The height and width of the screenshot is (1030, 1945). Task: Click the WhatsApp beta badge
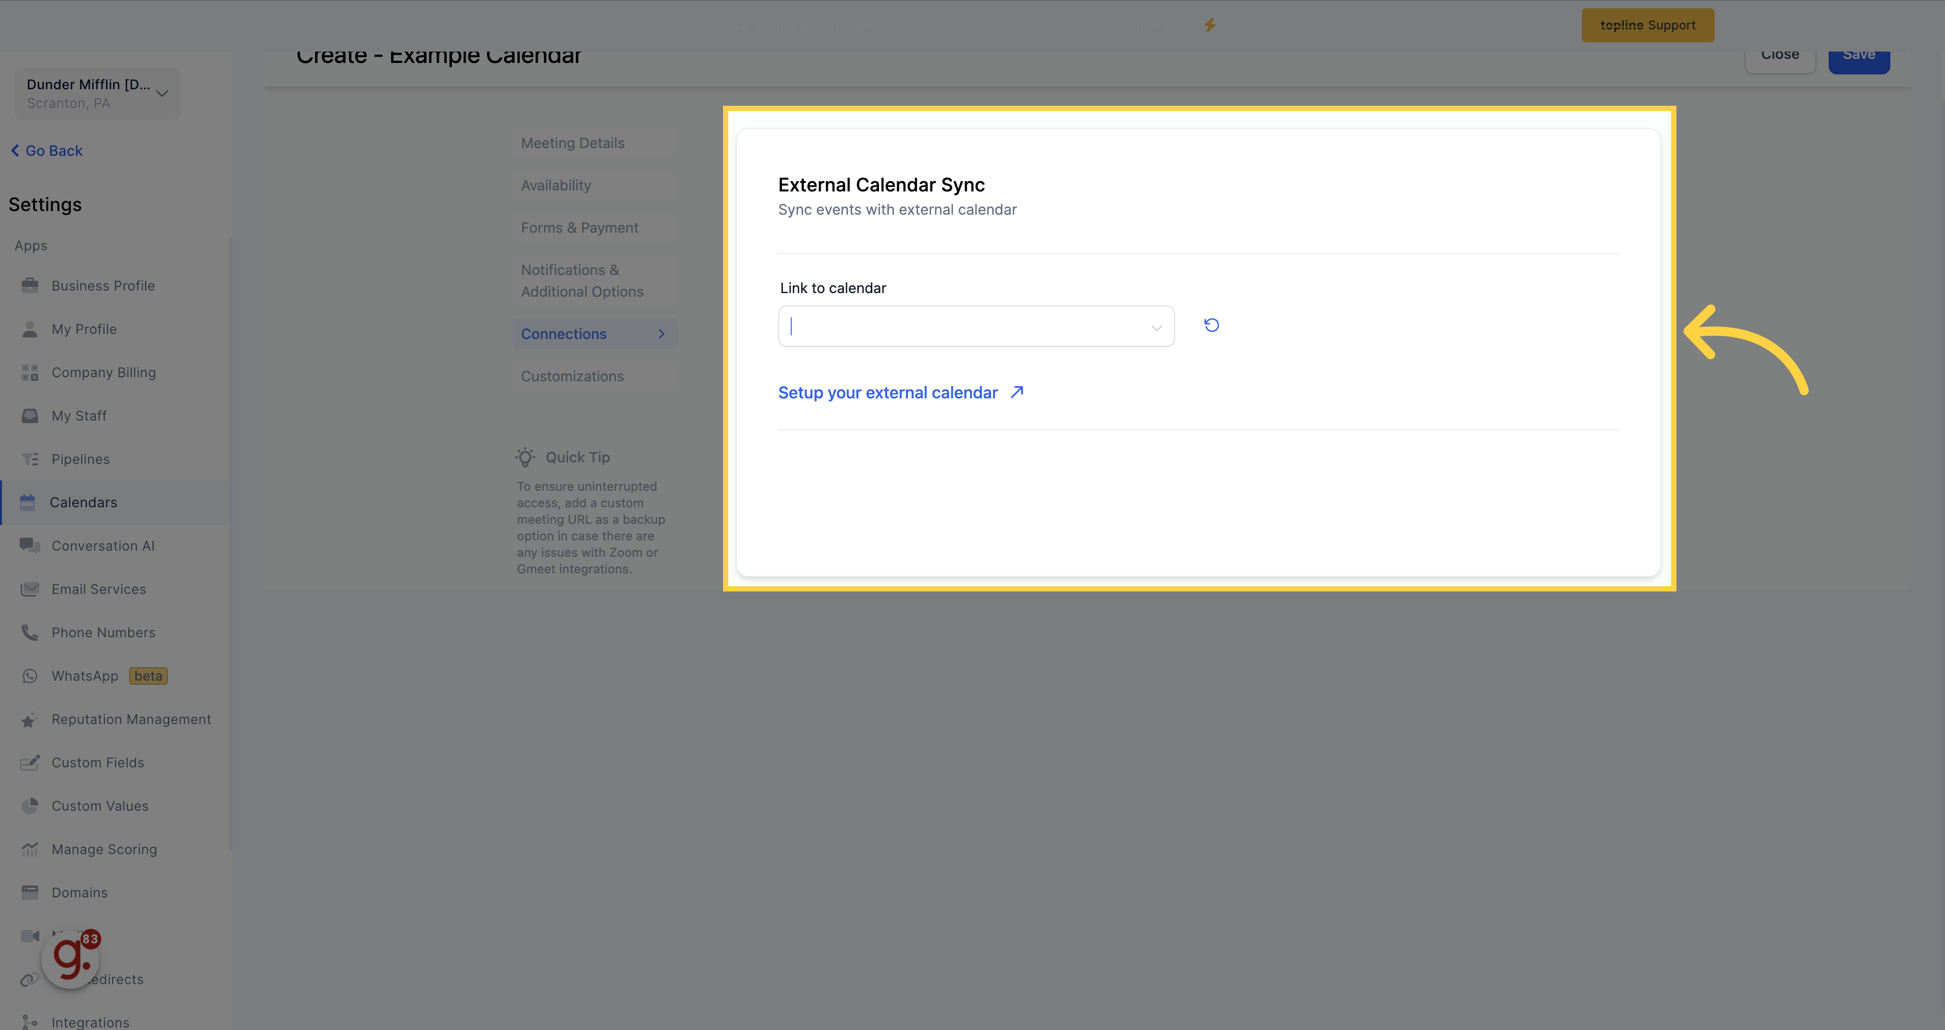148,676
